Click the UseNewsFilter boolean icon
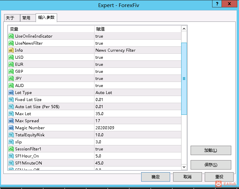 pos(11,43)
